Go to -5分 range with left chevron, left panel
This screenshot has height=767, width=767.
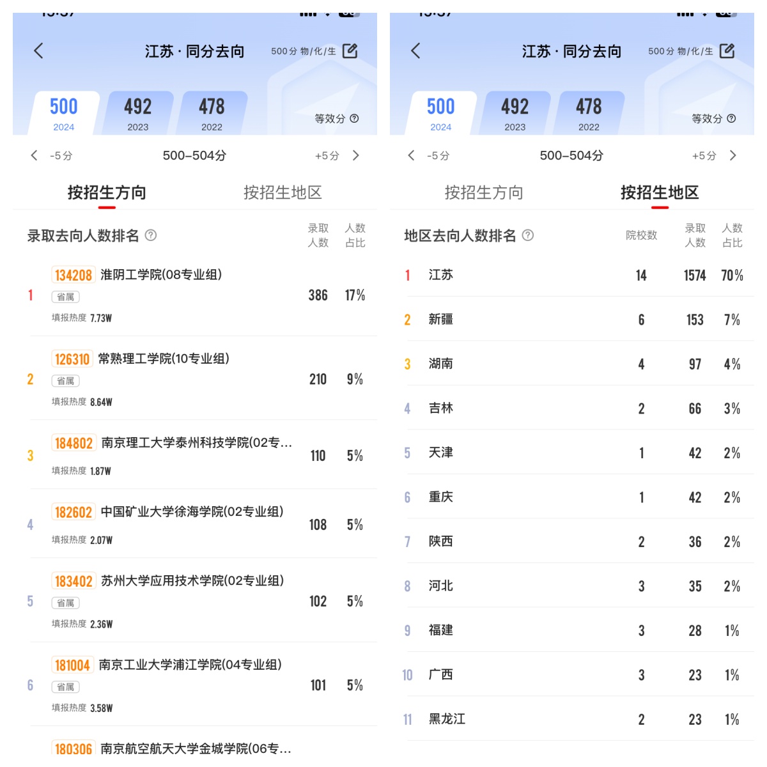34,155
